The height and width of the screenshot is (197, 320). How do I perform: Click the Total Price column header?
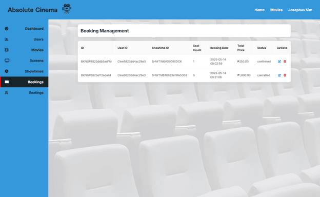pos(241,48)
